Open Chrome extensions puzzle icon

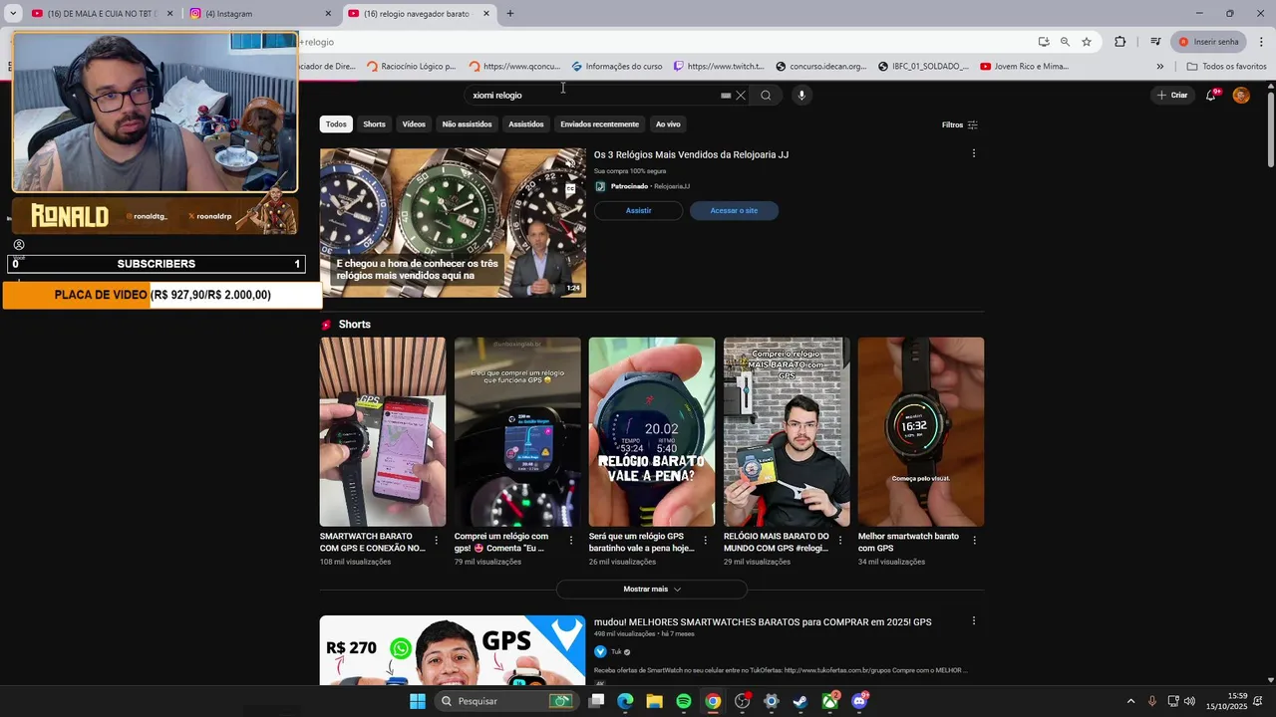click(x=1120, y=42)
